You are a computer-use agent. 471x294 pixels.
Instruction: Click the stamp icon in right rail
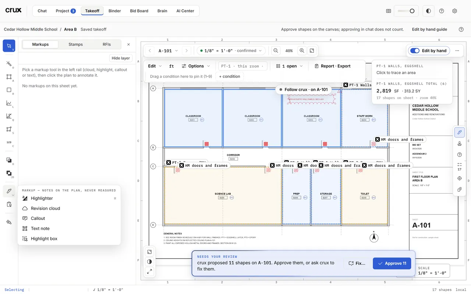[x=460, y=143]
